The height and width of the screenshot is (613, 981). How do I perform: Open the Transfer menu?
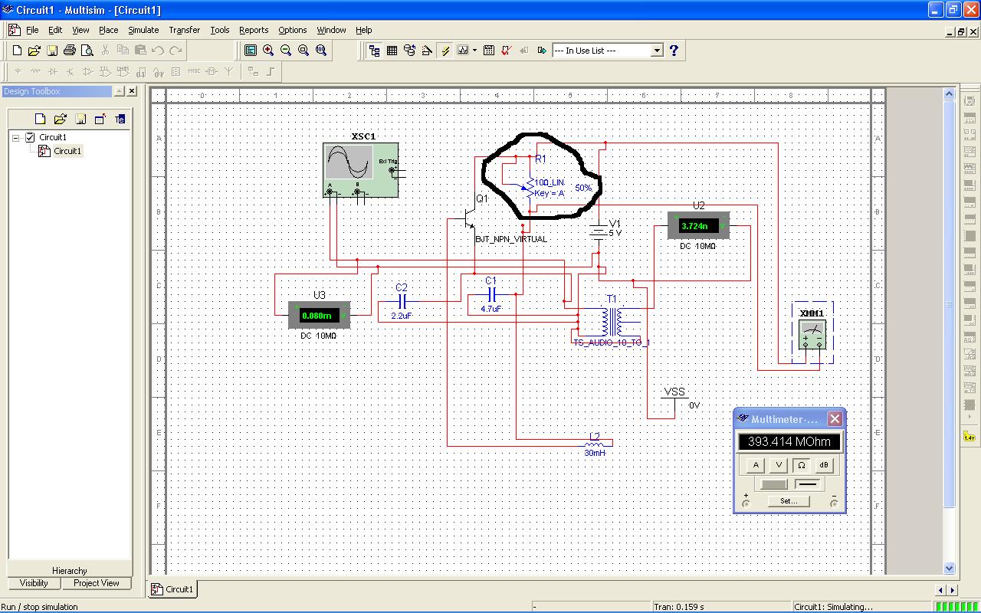tap(184, 30)
